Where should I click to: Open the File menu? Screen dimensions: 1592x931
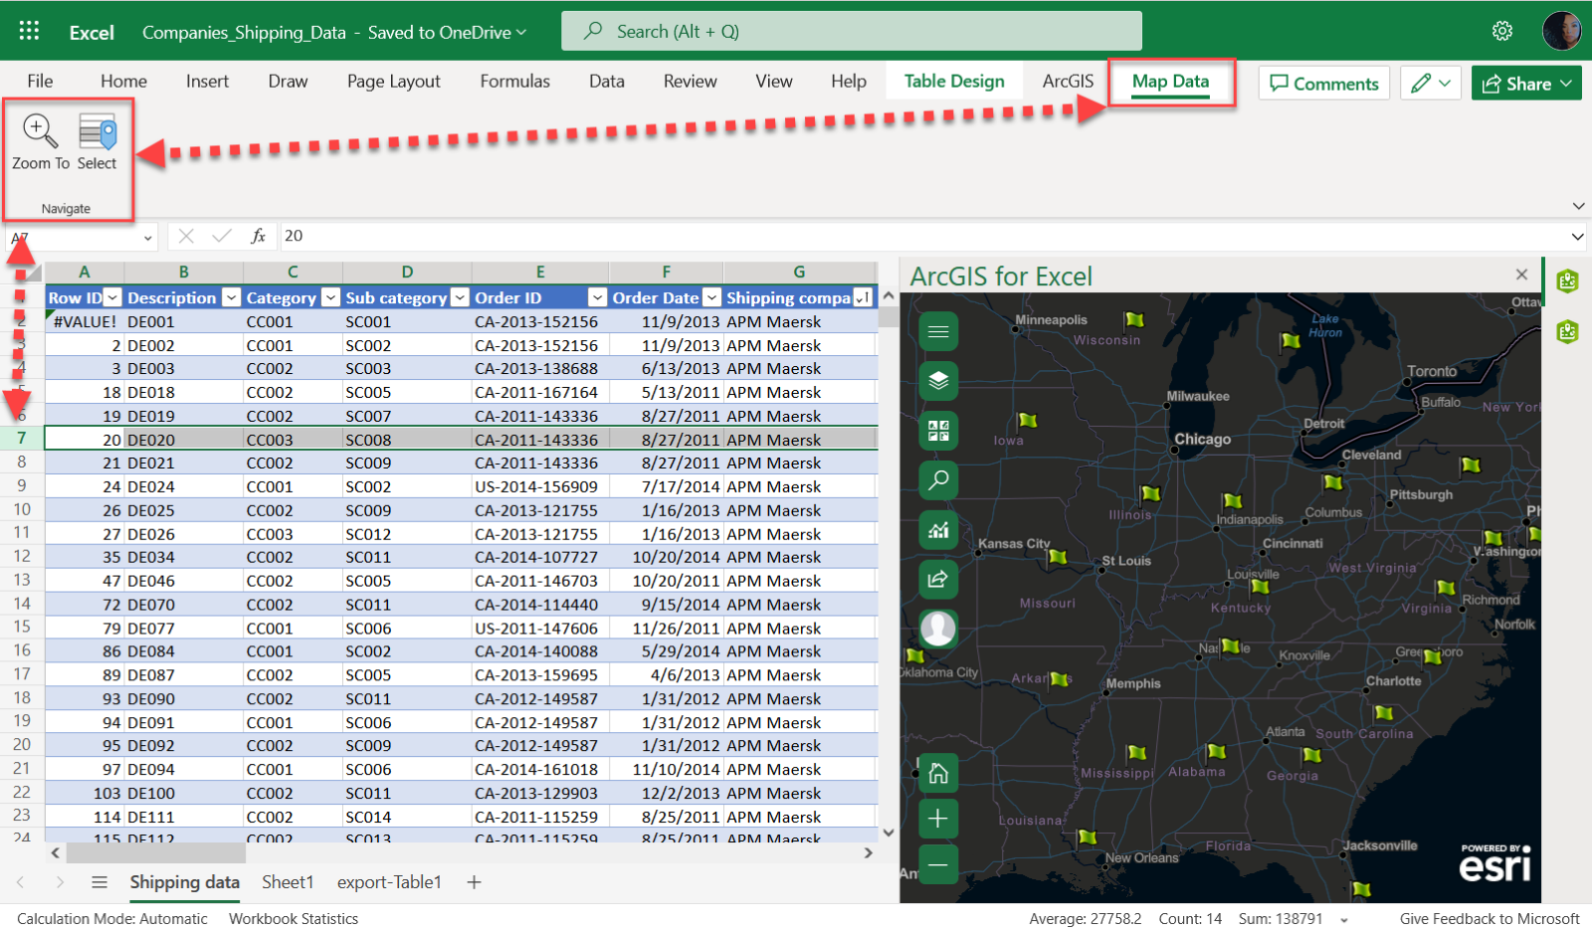[40, 82]
